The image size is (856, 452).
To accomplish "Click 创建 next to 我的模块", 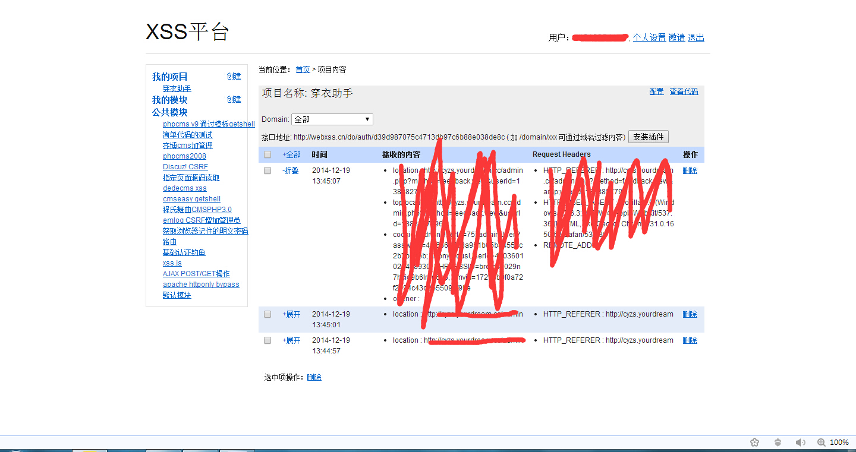I will [x=234, y=99].
